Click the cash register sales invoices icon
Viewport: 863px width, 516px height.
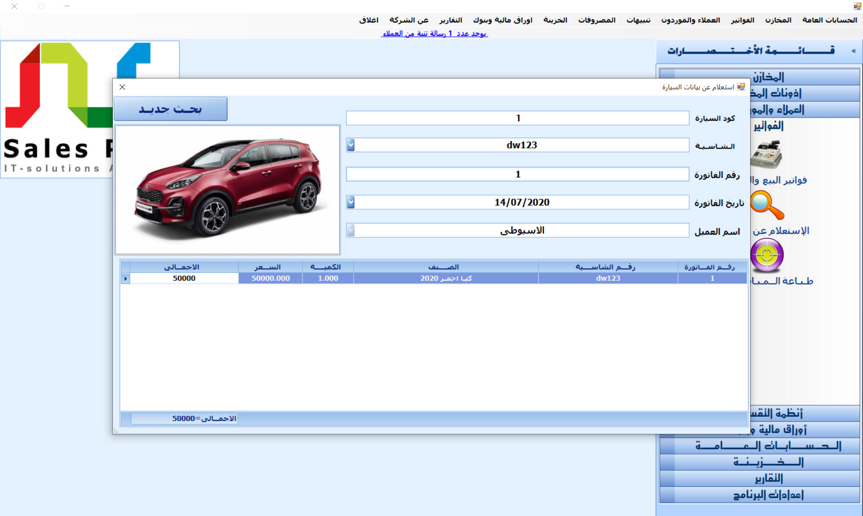click(x=767, y=155)
